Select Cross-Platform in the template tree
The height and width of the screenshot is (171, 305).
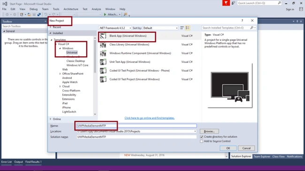point(71,90)
